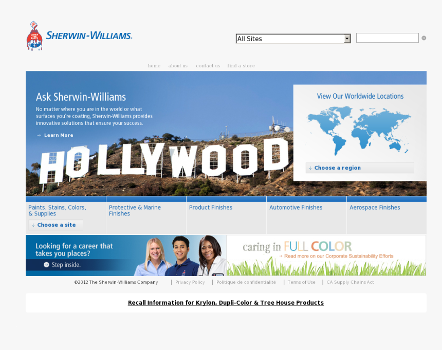Open the Krylon recall information link
The height and width of the screenshot is (350, 442).
point(226,303)
